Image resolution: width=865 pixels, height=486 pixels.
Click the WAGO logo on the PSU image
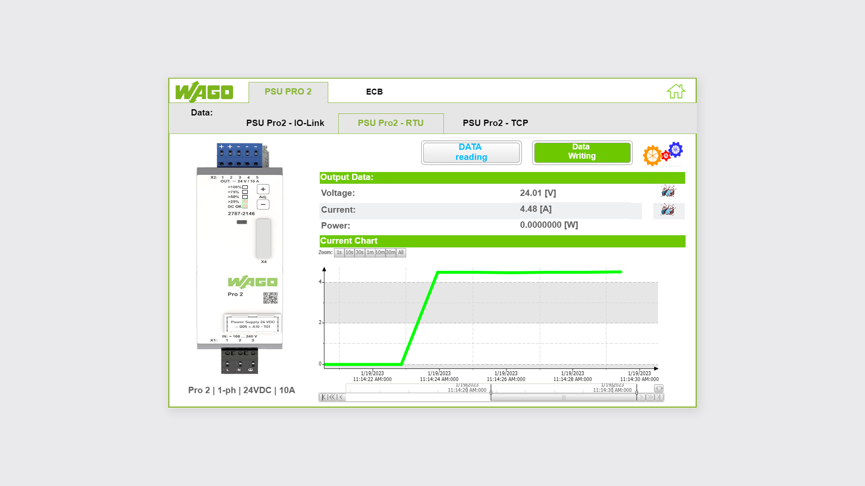[x=253, y=282]
